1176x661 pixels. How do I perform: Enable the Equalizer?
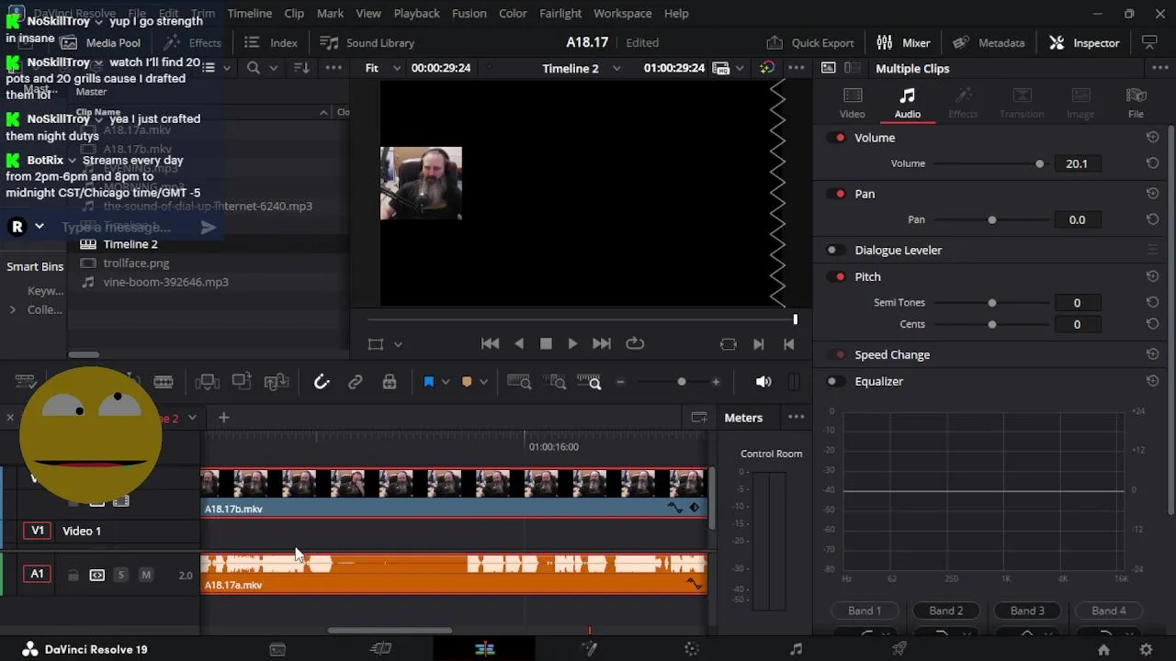pos(835,381)
